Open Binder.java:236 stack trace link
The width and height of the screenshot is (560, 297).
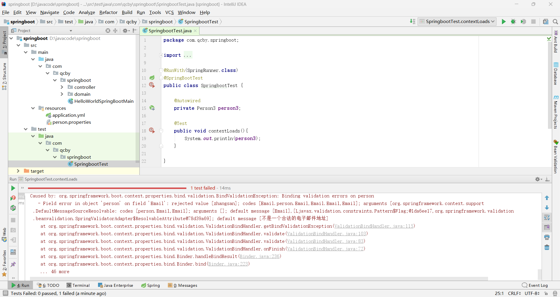pyautogui.click(x=260, y=257)
